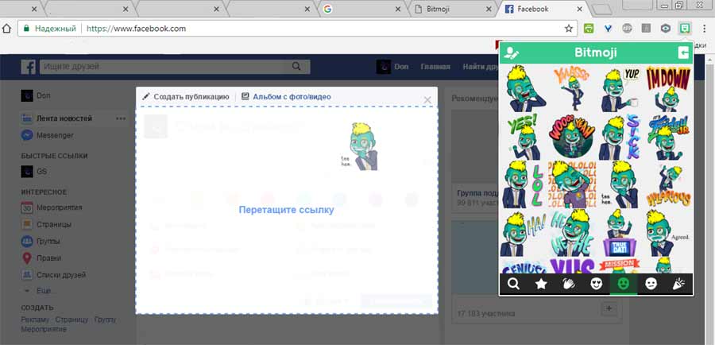The width and height of the screenshot is (715, 345).
Task: Open Мероприятия in sidebar
Action: click(52, 207)
